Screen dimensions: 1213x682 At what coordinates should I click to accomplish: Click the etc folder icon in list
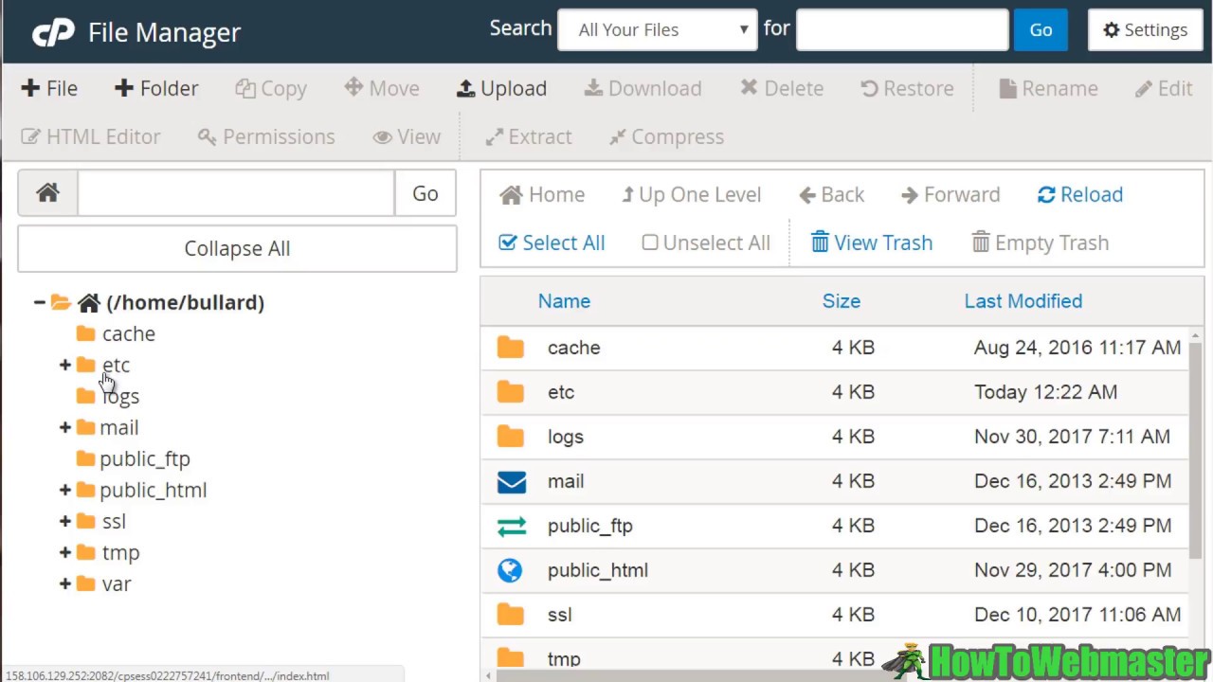coord(511,392)
